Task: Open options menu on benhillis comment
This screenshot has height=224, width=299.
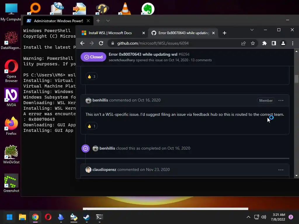Action: (281, 100)
